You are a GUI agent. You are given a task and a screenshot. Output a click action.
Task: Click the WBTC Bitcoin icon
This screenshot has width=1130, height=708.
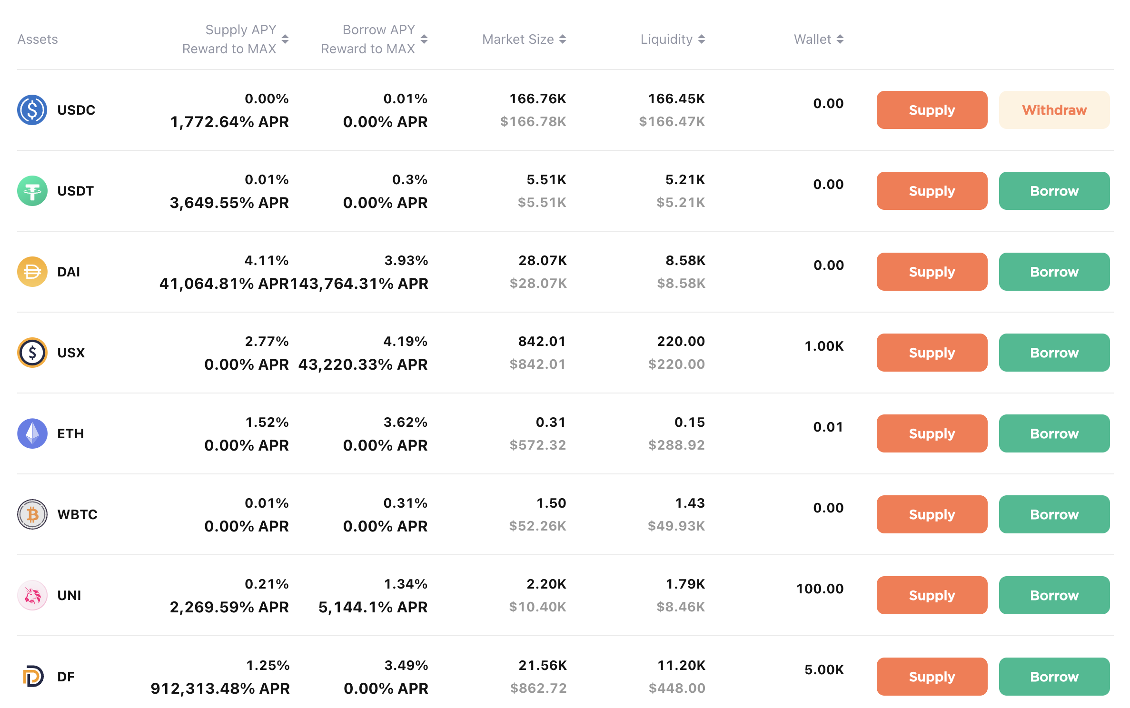click(x=32, y=514)
